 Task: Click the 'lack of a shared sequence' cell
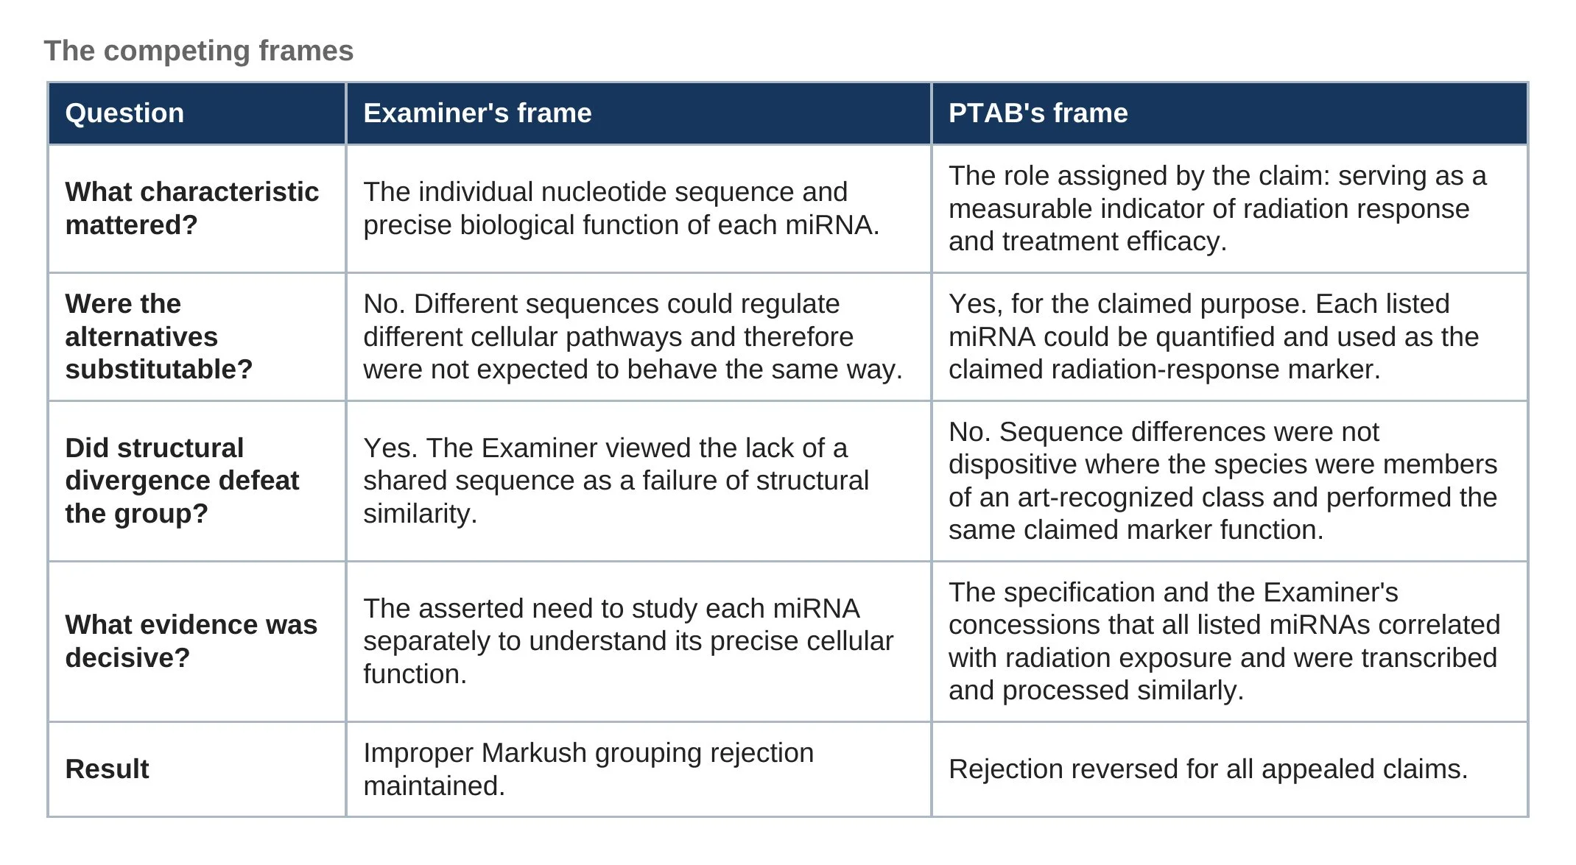tap(639, 481)
